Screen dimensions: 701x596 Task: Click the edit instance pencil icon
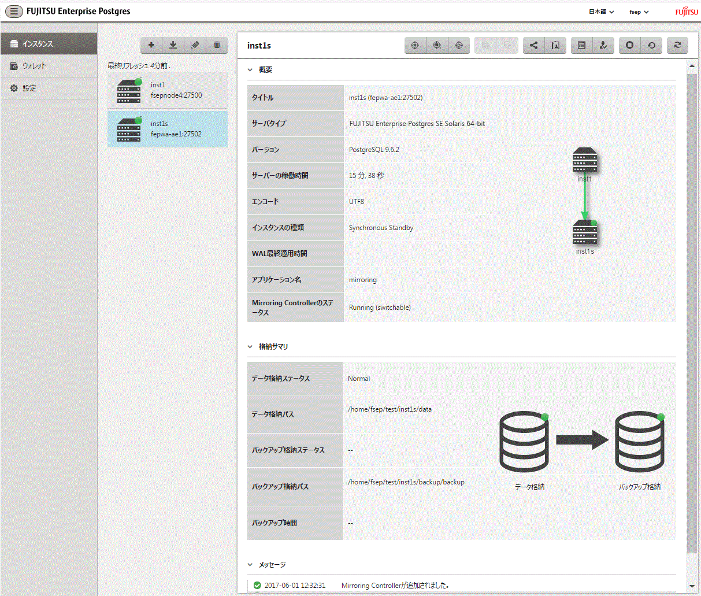195,45
